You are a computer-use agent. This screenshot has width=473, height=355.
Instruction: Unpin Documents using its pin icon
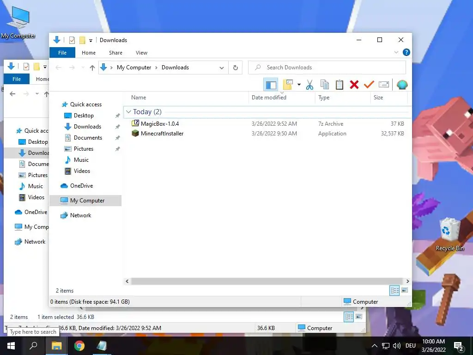pyautogui.click(x=117, y=138)
